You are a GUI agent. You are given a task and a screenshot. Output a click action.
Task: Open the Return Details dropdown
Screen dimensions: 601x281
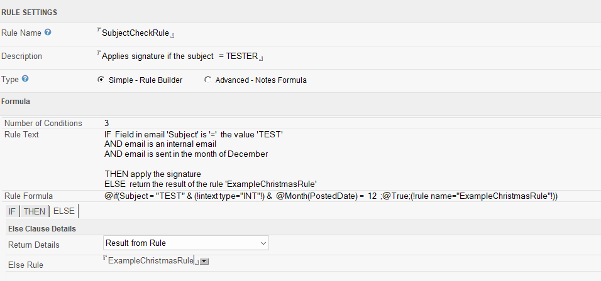pyautogui.click(x=186, y=243)
